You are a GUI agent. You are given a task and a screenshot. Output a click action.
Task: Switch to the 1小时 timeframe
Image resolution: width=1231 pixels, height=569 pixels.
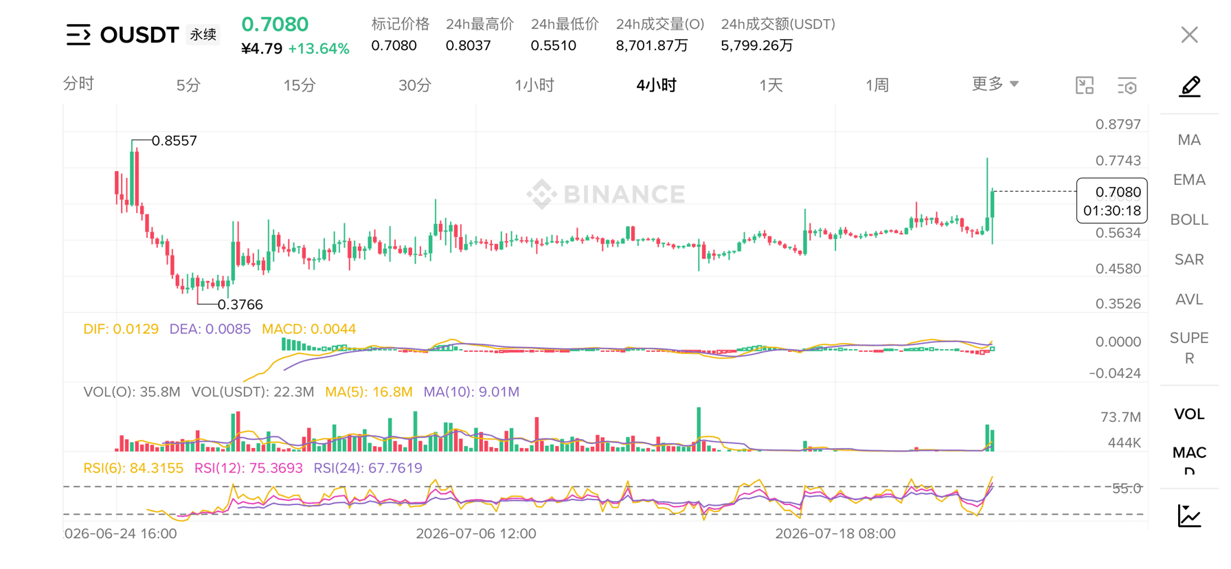click(534, 85)
